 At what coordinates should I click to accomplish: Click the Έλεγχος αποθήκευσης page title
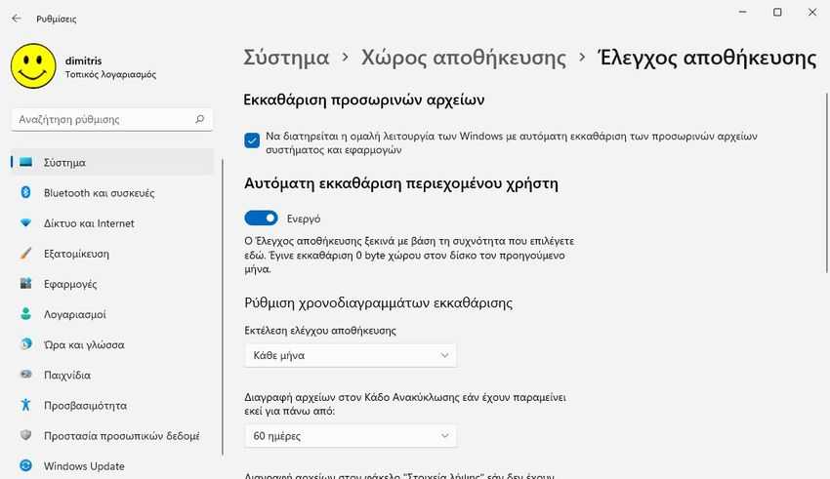(707, 58)
